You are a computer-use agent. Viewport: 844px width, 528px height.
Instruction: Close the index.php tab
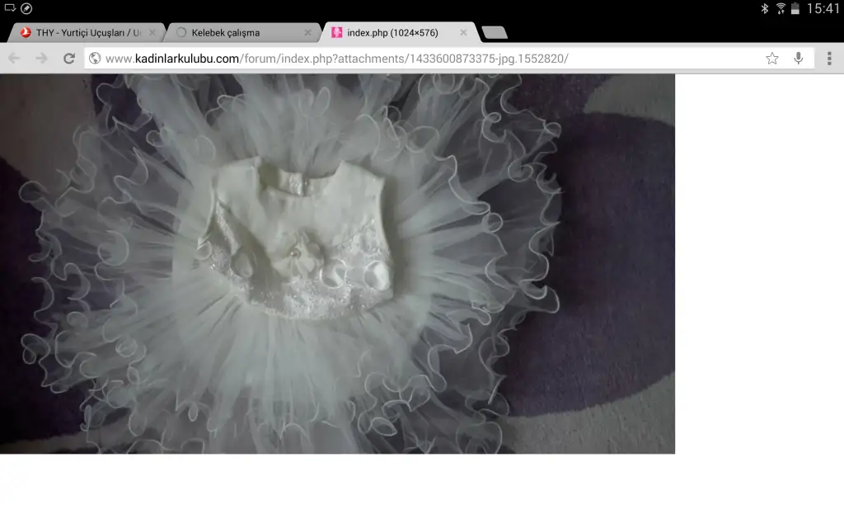click(x=463, y=33)
